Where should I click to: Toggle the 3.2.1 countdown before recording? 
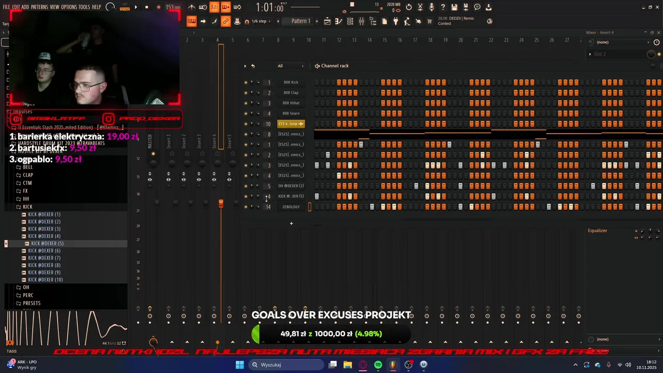[214, 7]
